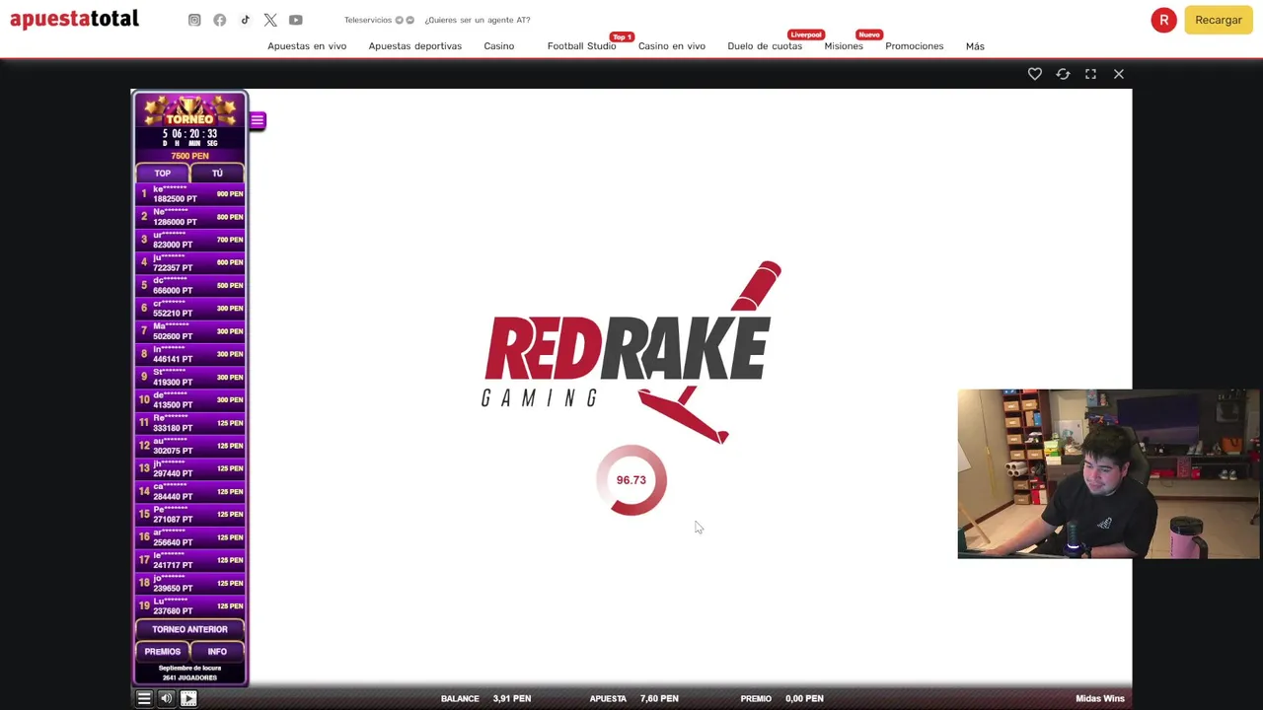The width and height of the screenshot is (1263, 710).
Task: Open game menu hamburger icon in bottom bar
Action: [x=144, y=698]
